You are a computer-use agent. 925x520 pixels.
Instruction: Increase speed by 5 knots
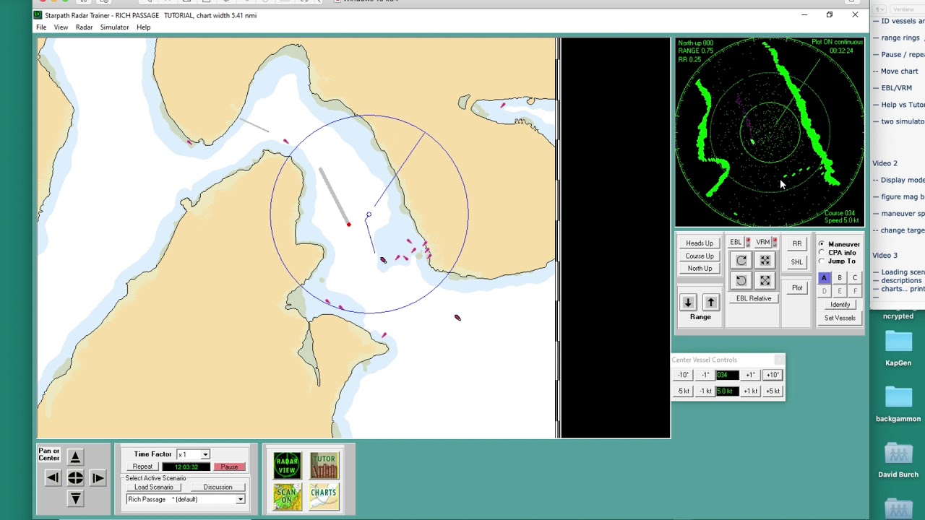click(x=773, y=391)
